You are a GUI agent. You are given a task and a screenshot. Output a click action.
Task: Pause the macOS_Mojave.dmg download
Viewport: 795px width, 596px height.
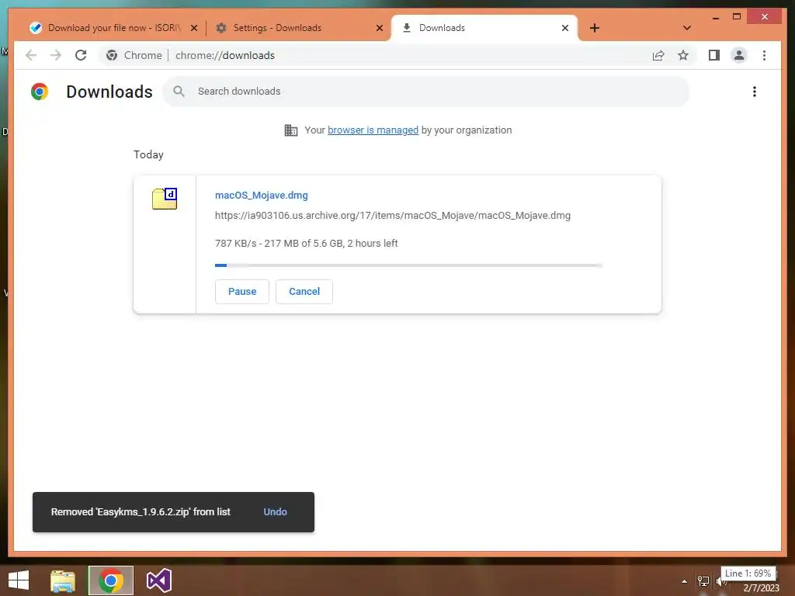242,292
